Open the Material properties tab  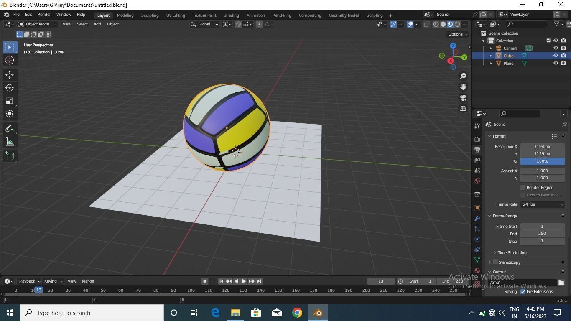coord(477,271)
